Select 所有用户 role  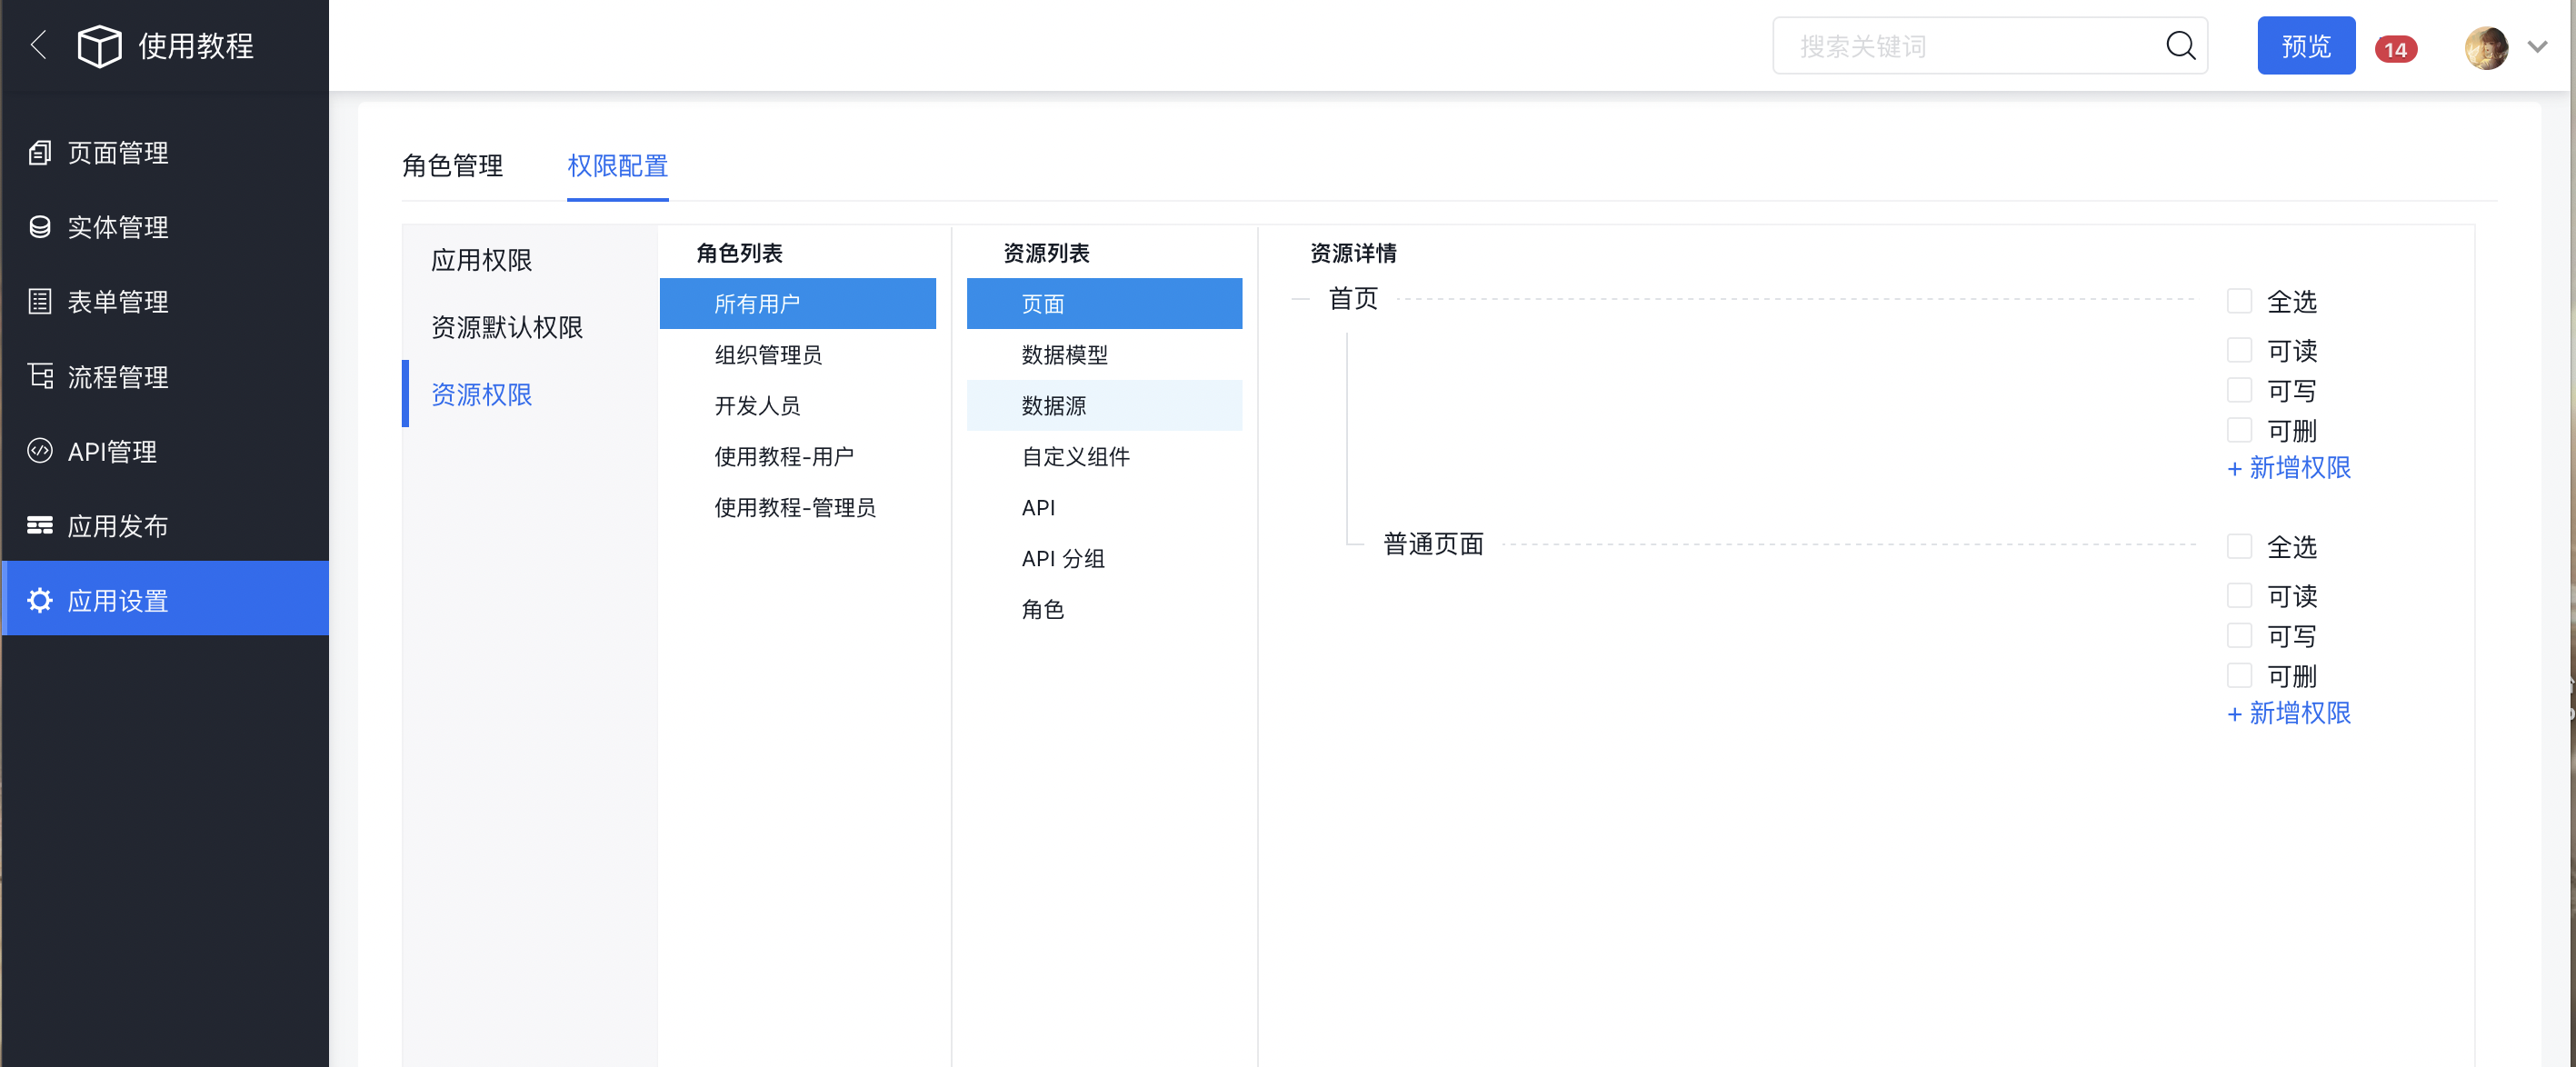coord(797,303)
